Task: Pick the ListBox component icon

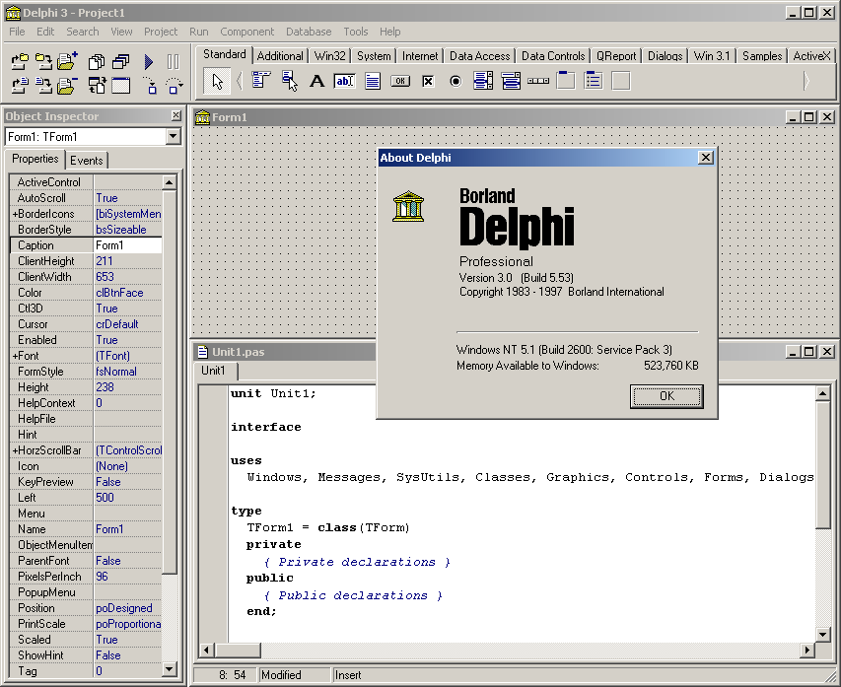Action: click(483, 81)
